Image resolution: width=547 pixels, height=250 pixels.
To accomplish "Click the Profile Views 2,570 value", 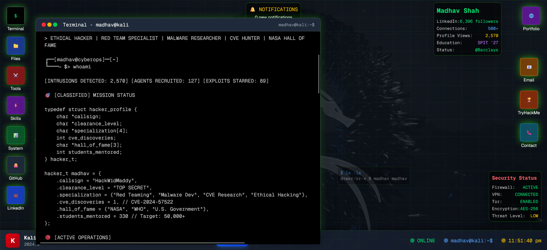I will click(492, 36).
